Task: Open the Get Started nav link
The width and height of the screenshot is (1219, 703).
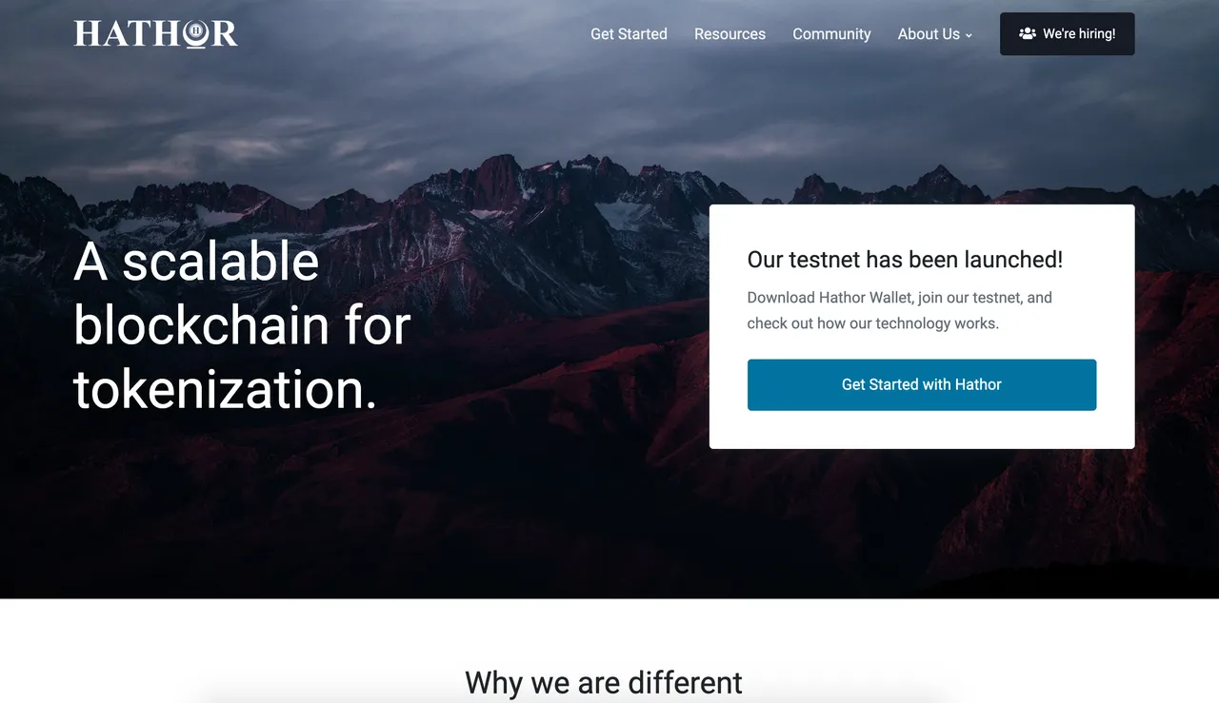Action: [x=629, y=33]
